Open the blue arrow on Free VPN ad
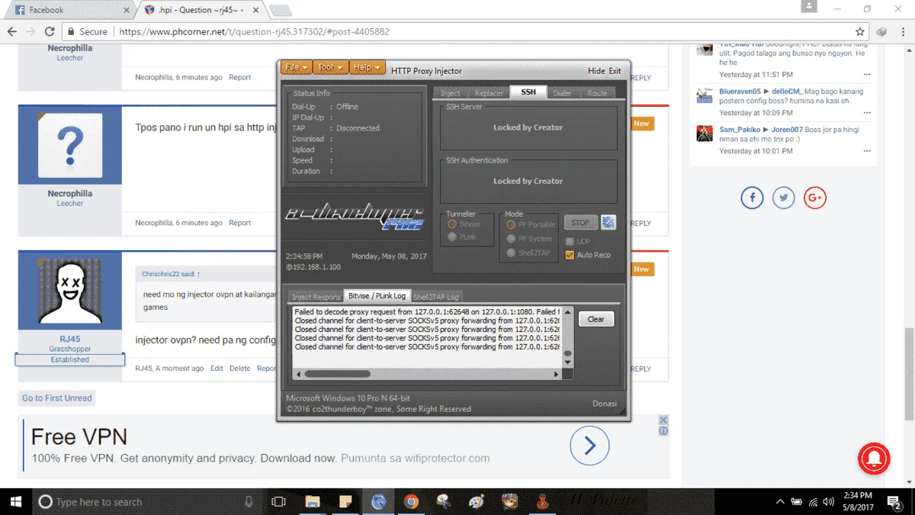 589,446
